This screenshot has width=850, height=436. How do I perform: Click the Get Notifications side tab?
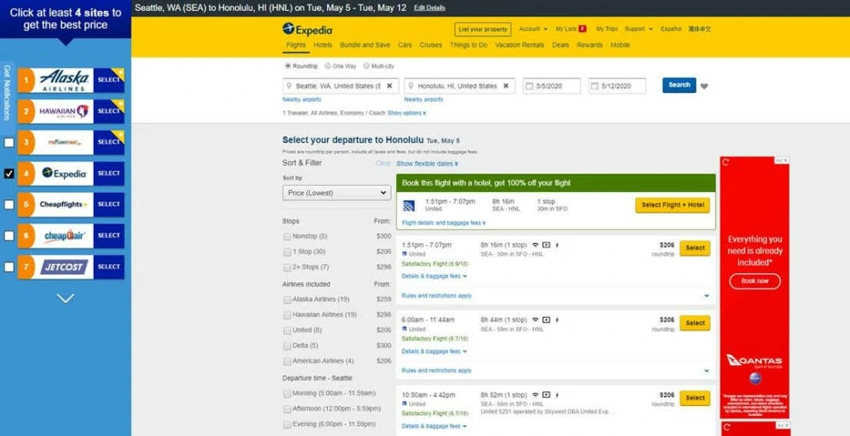[x=7, y=92]
